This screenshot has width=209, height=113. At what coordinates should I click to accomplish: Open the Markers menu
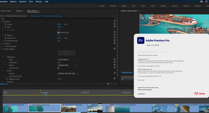(x=13, y=2)
